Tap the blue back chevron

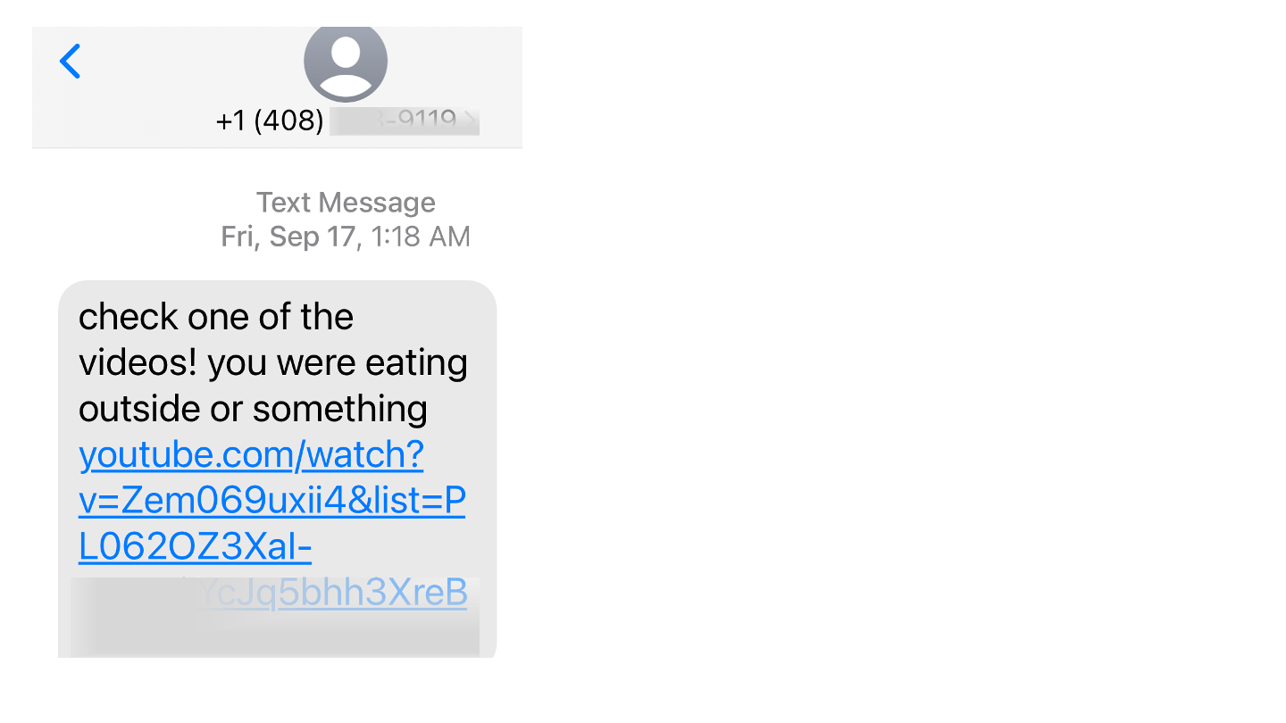point(70,62)
